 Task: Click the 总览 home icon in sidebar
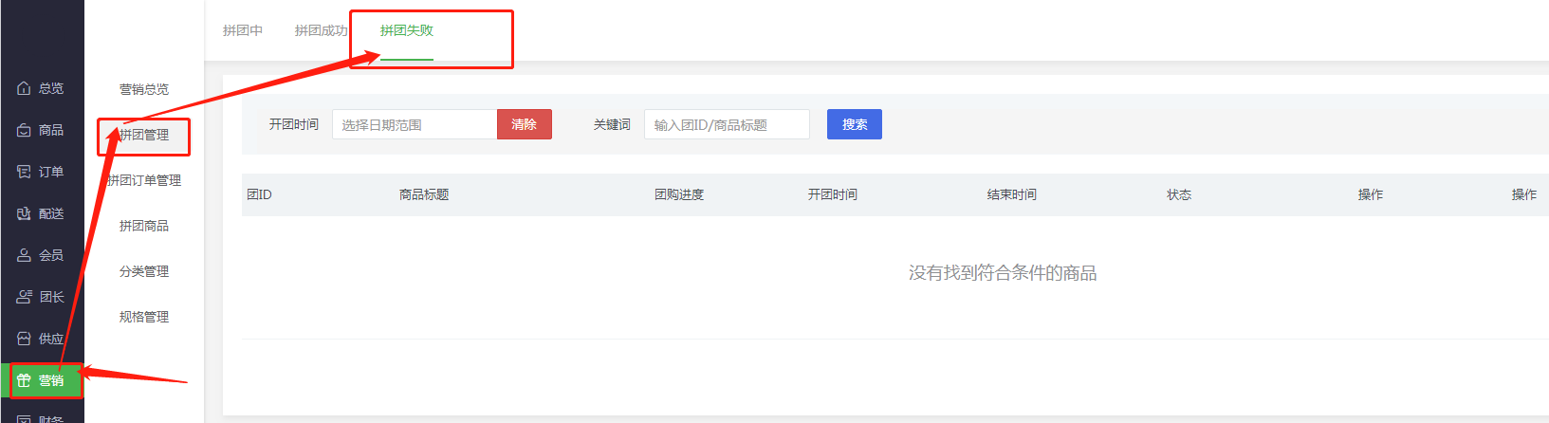click(x=24, y=88)
